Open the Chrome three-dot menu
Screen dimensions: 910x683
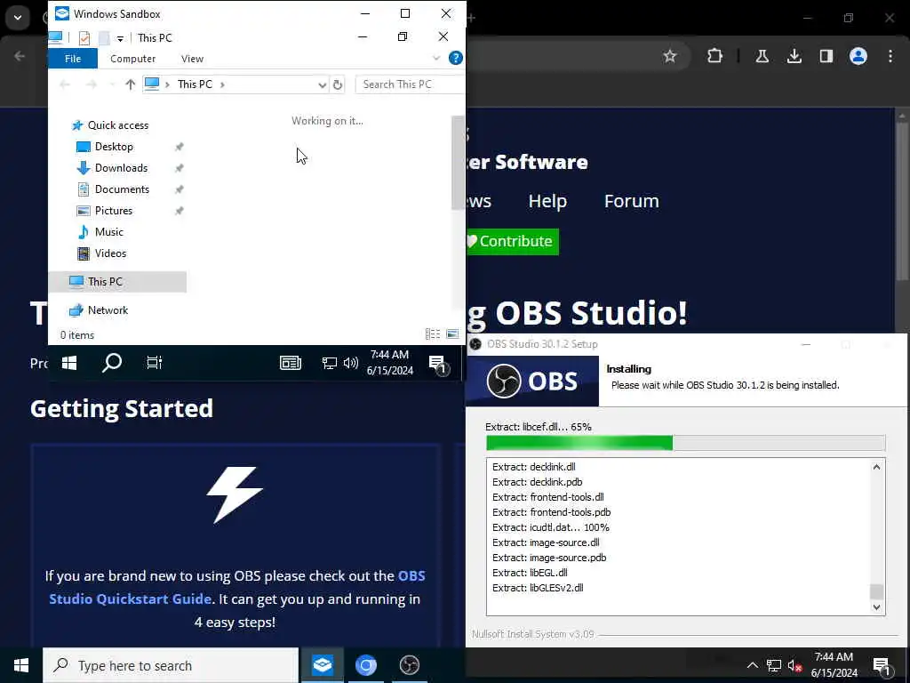click(x=890, y=56)
